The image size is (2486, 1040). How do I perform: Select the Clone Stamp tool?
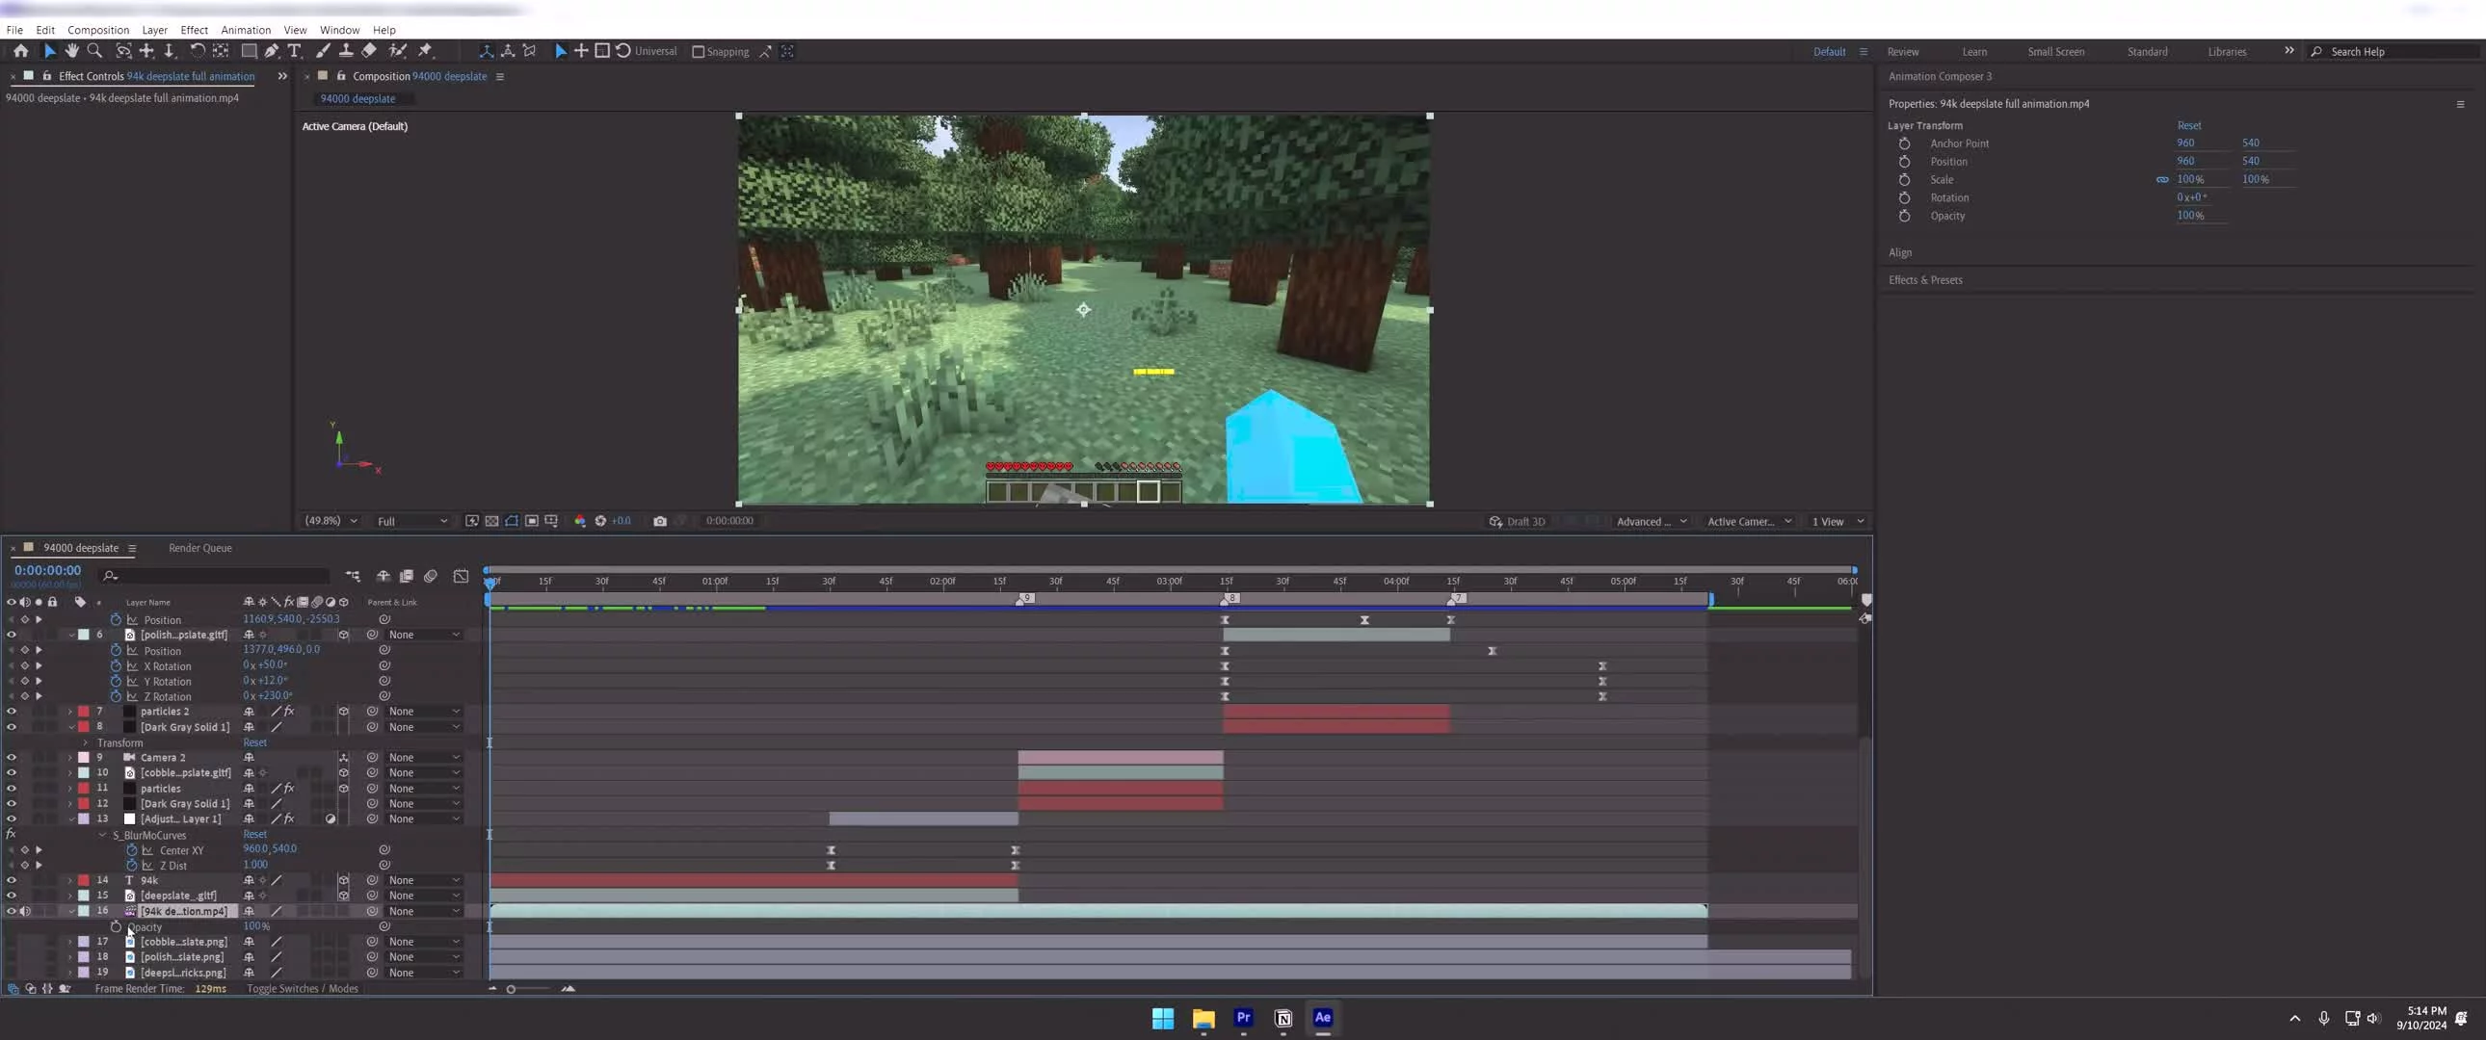[346, 51]
